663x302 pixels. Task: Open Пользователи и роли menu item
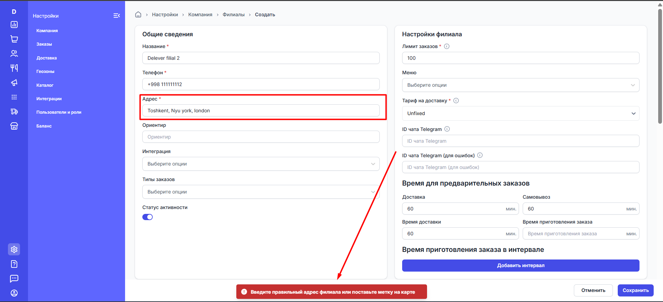click(x=59, y=112)
